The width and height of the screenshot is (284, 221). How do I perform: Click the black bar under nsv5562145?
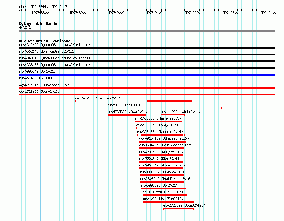point(147,55)
